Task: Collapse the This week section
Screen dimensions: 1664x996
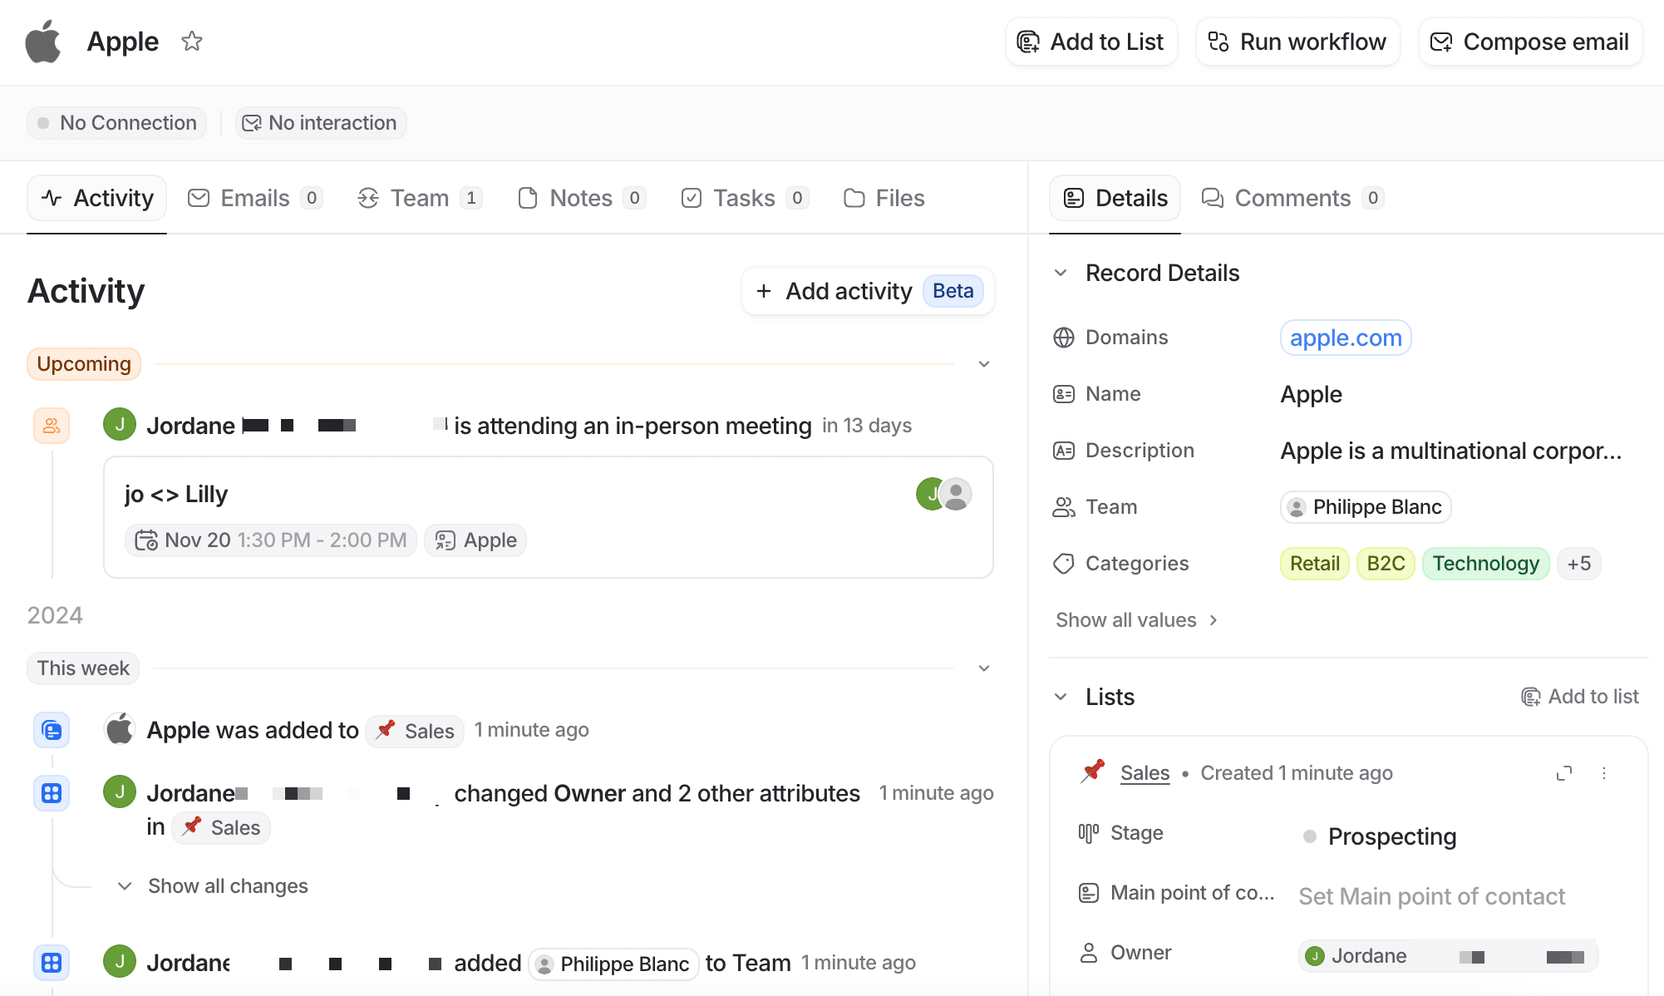Action: point(984,668)
